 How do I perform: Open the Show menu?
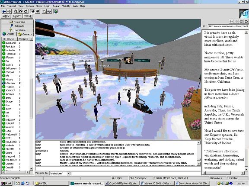(39, 6)
